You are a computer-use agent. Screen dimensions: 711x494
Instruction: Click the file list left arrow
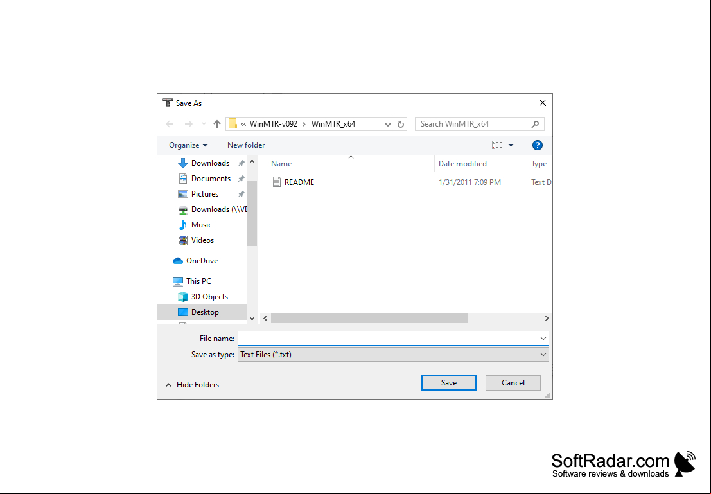click(x=266, y=319)
